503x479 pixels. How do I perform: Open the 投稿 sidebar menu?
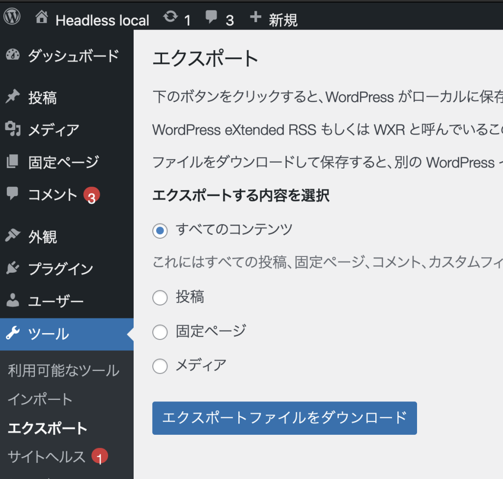[x=67, y=98]
